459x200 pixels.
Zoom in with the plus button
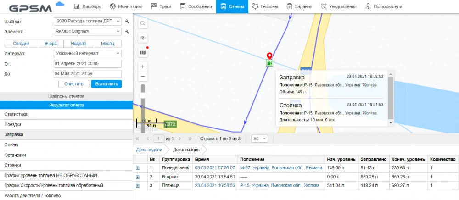143,67
